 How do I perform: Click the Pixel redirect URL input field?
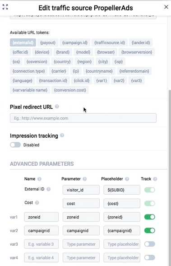coord(83,118)
